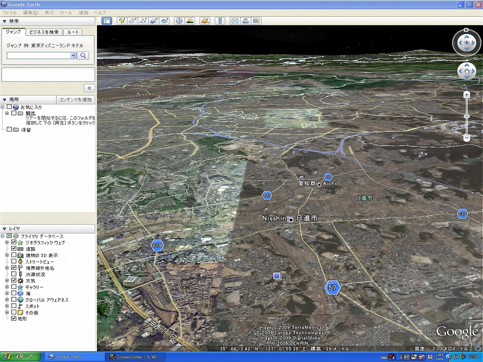Click route 57 hexagon marker on map
This screenshot has width=483, height=362.
332,287
